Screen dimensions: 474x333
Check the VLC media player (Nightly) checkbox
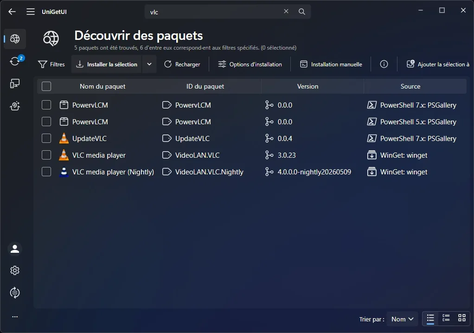tap(46, 171)
